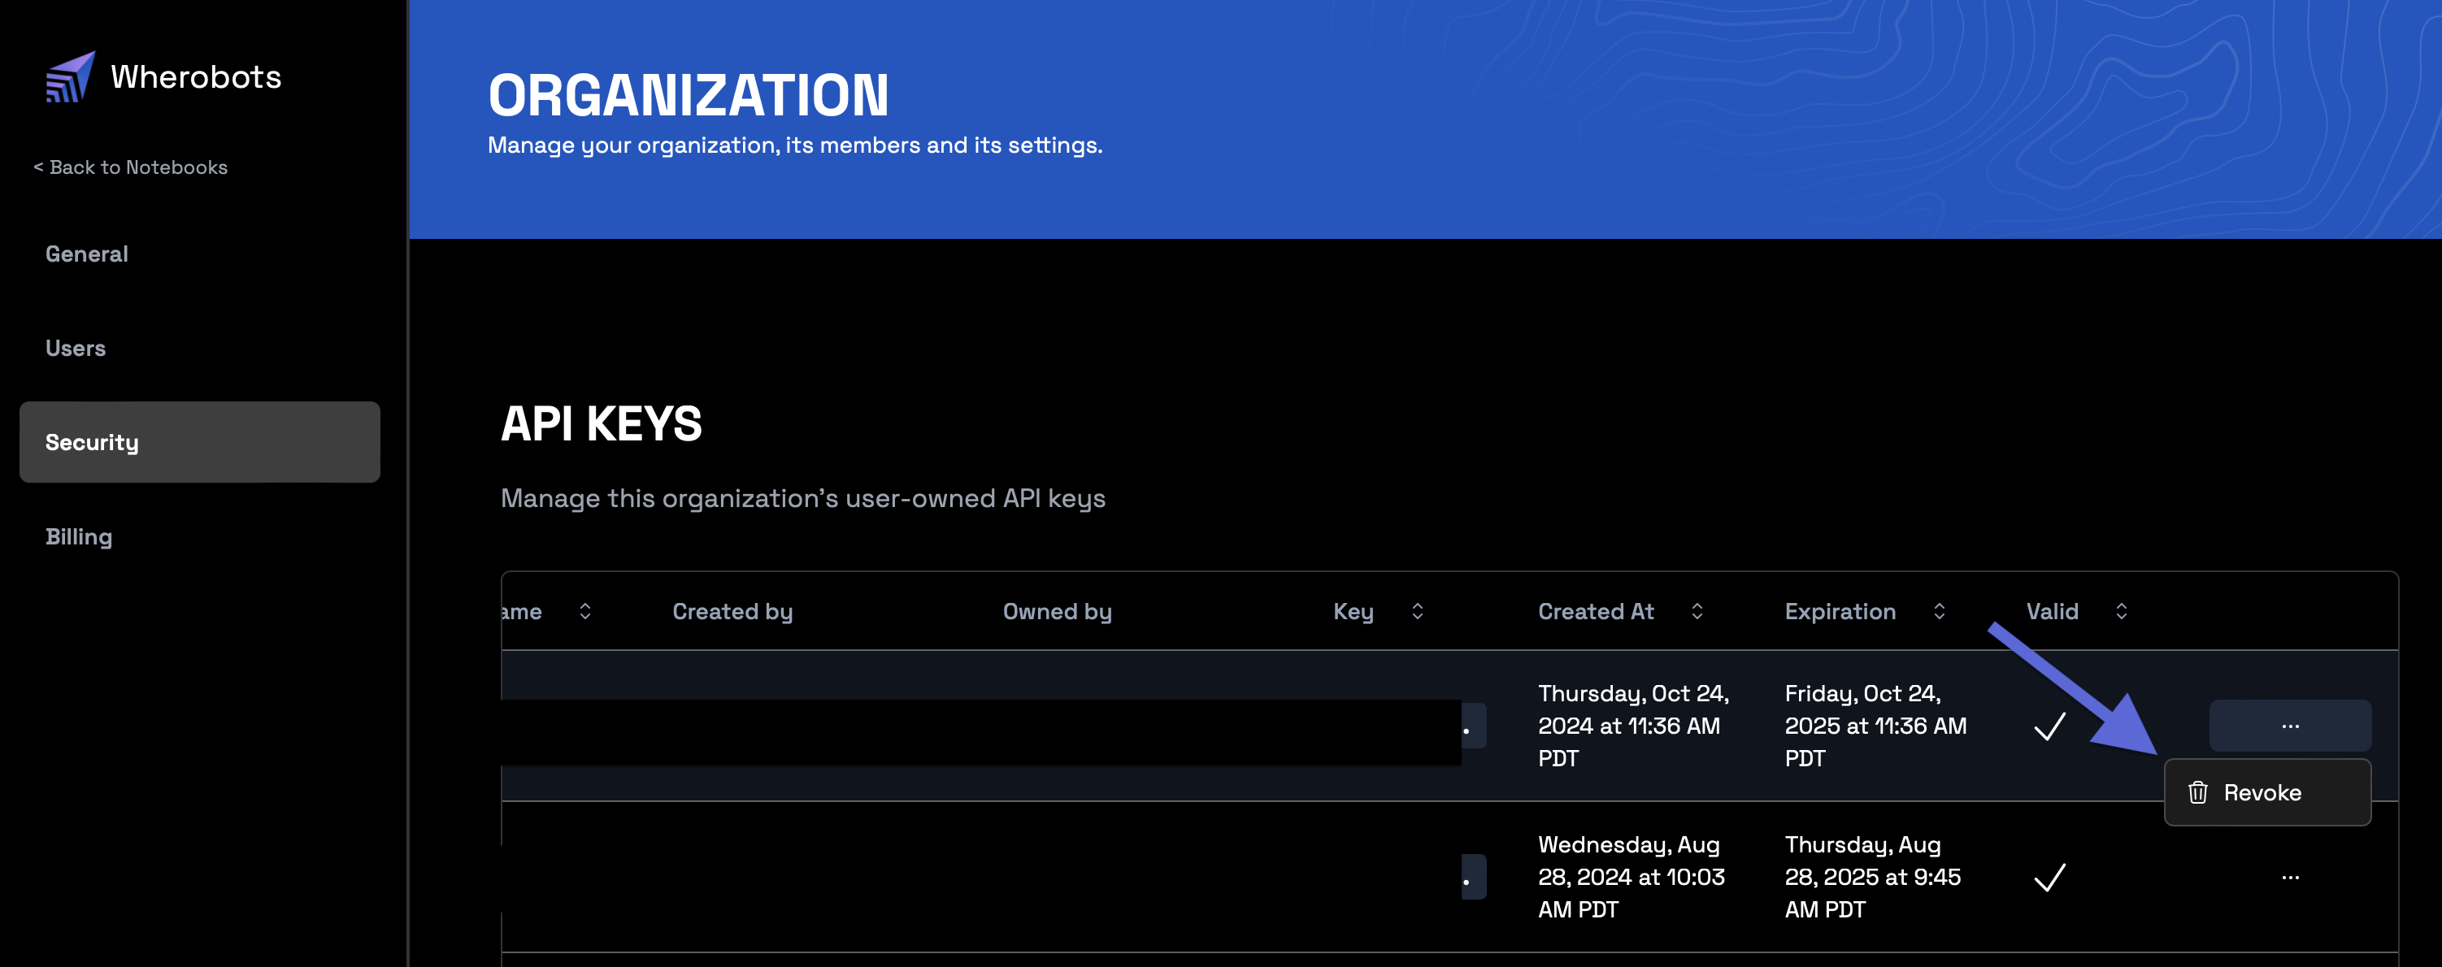Screen dimensions: 2442x967
Task: Sort by the Name column arrows
Action: [x=585, y=611]
